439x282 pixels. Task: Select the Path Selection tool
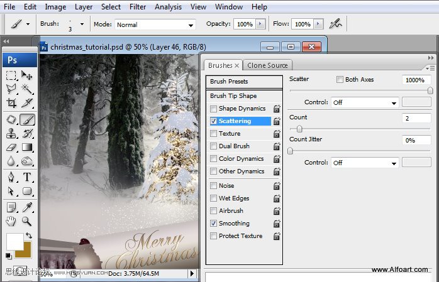tap(11, 191)
